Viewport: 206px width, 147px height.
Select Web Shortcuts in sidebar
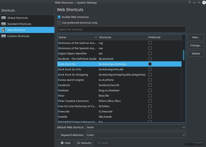(x=27, y=30)
